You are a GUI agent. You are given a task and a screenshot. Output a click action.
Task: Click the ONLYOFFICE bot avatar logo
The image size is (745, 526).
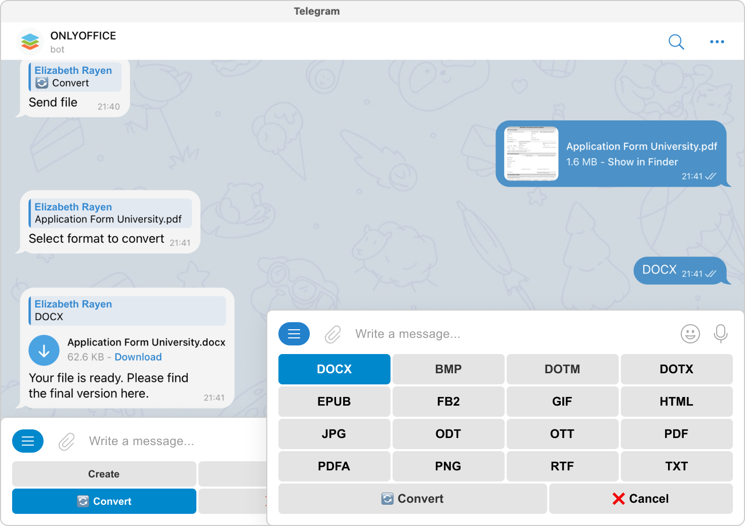point(30,41)
